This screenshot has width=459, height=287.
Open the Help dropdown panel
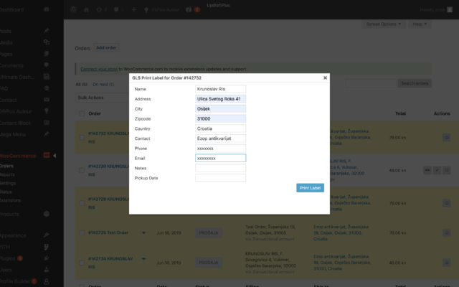[420, 24]
